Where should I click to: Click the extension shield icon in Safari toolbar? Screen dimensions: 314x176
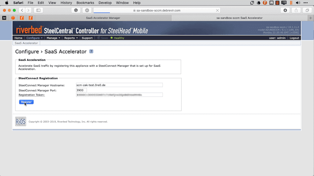pyautogui.click(x=76, y=11)
